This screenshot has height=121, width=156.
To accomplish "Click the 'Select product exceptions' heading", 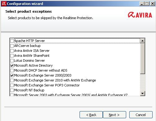I will point(29,11).
